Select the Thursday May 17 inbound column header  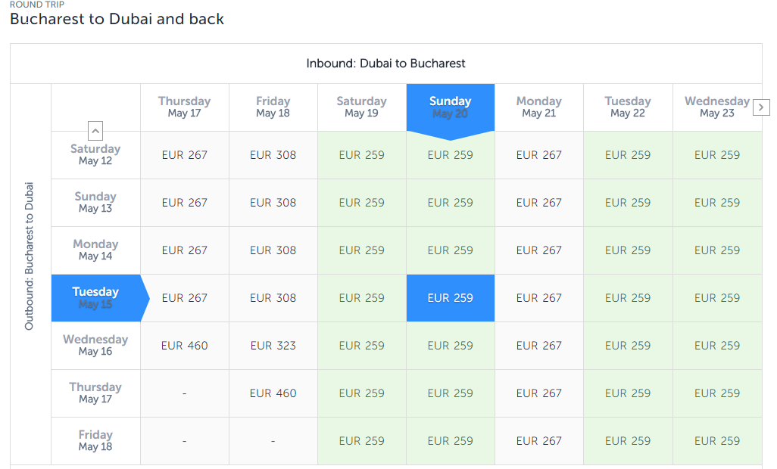coord(184,107)
